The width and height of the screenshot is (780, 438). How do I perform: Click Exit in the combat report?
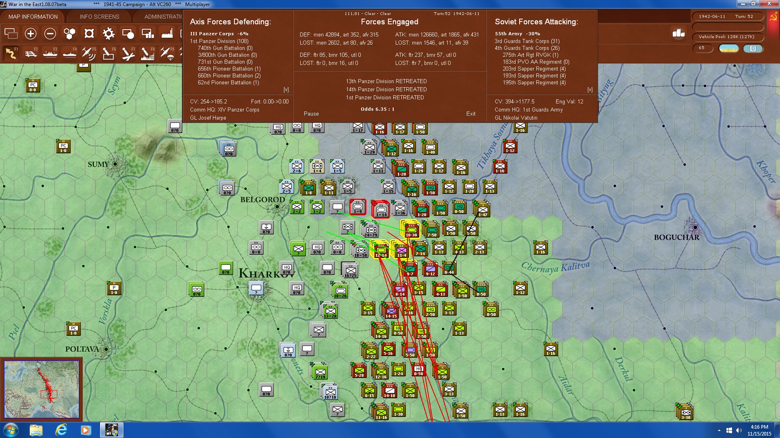tap(471, 114)
